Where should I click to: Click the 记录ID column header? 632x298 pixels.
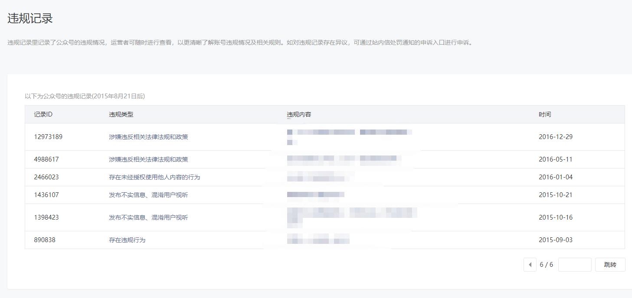click(43, 114)
